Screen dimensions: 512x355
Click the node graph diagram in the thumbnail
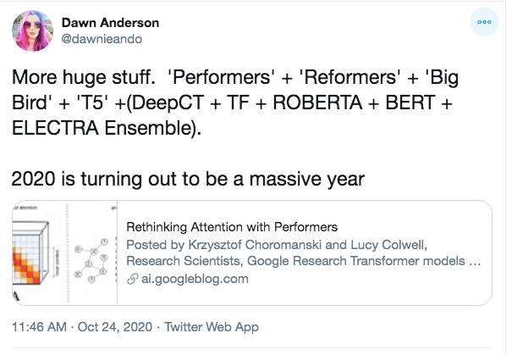click(x=91, y=260)
